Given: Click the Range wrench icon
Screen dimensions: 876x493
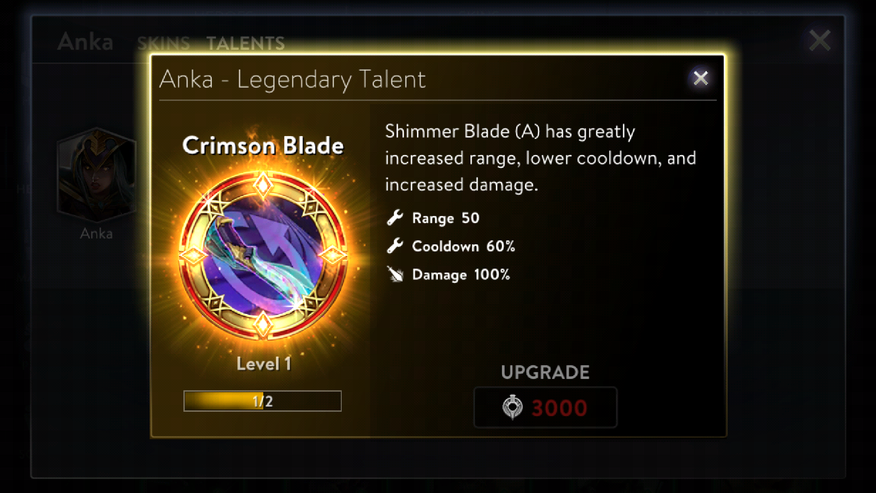Looking at the screenshot, I should tap(395, 218).
